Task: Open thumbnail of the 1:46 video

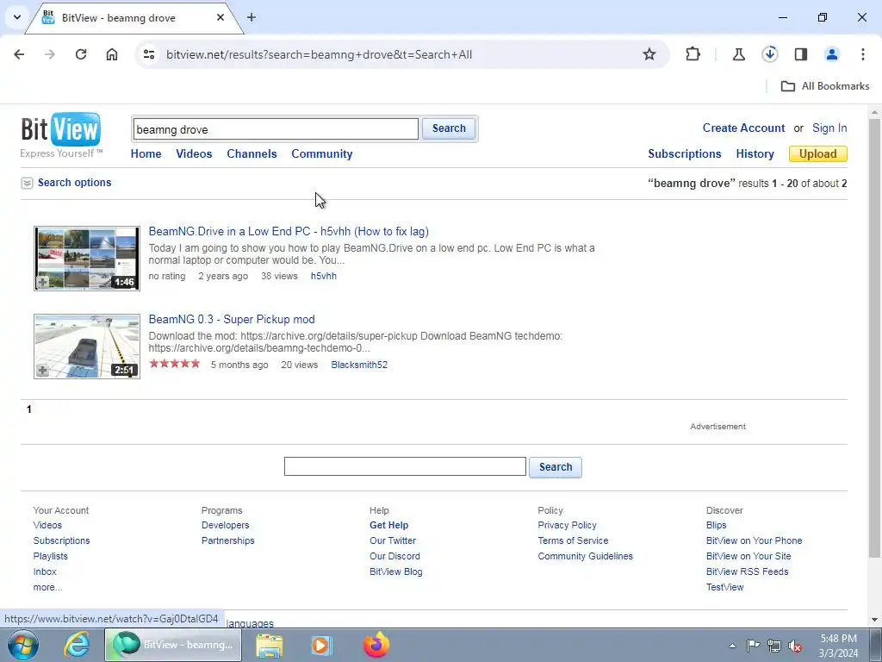Action: [87, 259]
